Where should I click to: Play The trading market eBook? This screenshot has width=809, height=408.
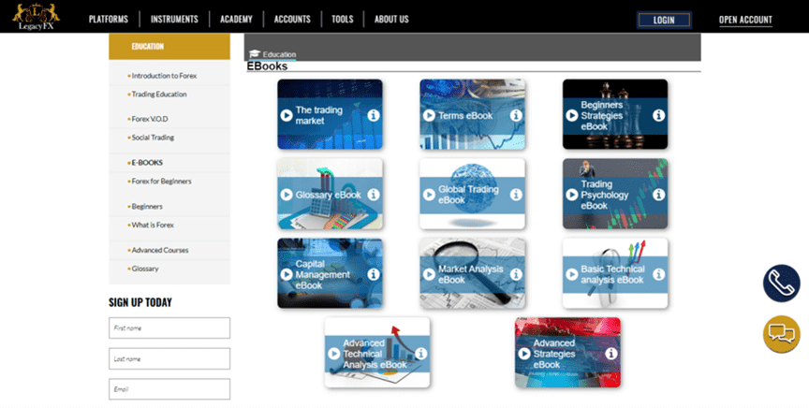pyautogui.click(x=287, y=115)
